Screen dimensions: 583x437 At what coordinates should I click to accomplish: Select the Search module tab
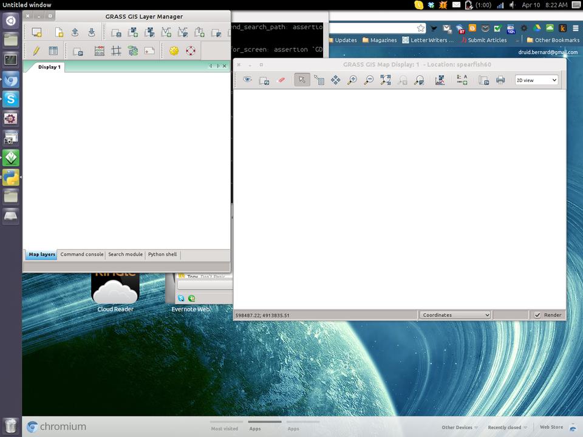pos(125,255)
